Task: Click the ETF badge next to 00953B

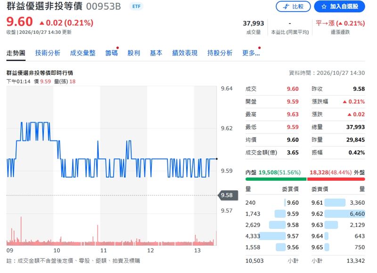Action: [x=136, y=7]
